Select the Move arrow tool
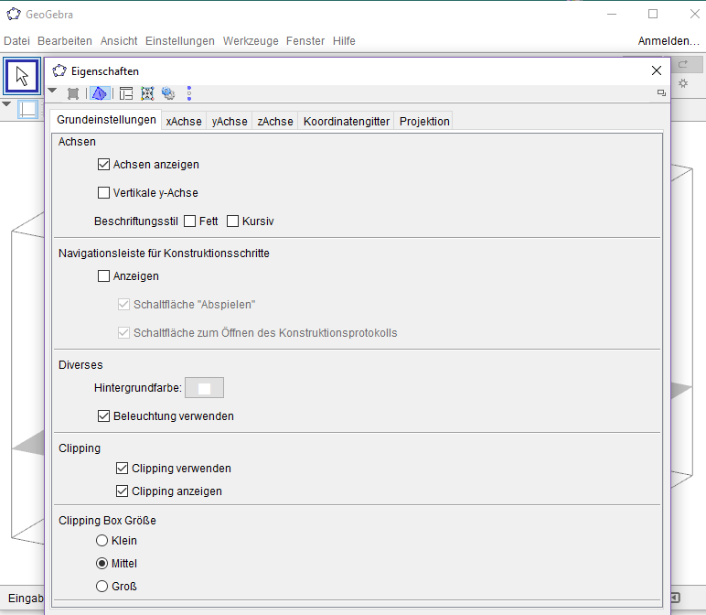 (22, 76)
